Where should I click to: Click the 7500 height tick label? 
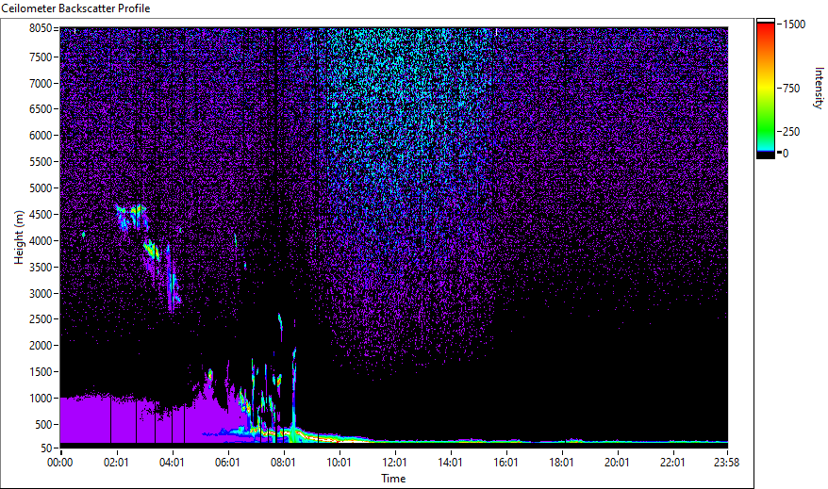click(41, 57)
